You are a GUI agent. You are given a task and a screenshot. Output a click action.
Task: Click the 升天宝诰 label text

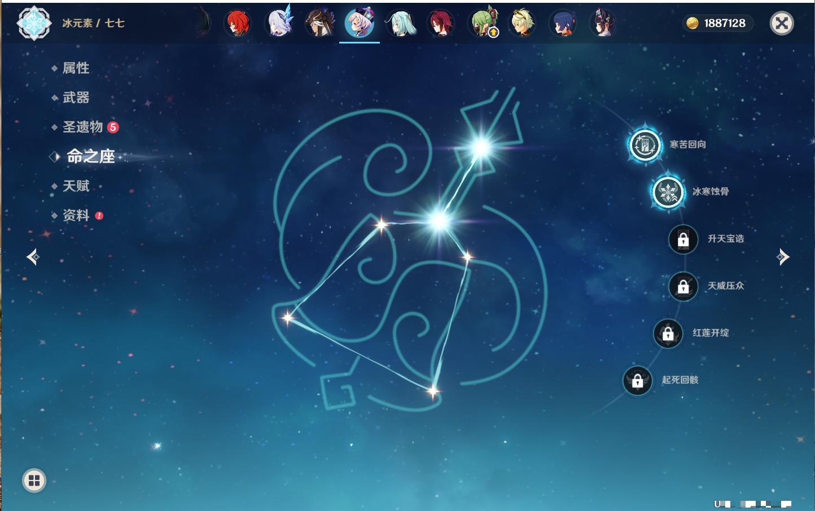click(x=726, y=239)
